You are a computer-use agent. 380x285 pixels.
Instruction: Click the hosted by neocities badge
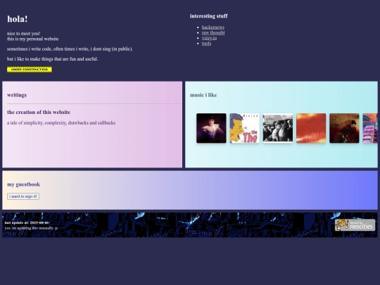point(355,225)
